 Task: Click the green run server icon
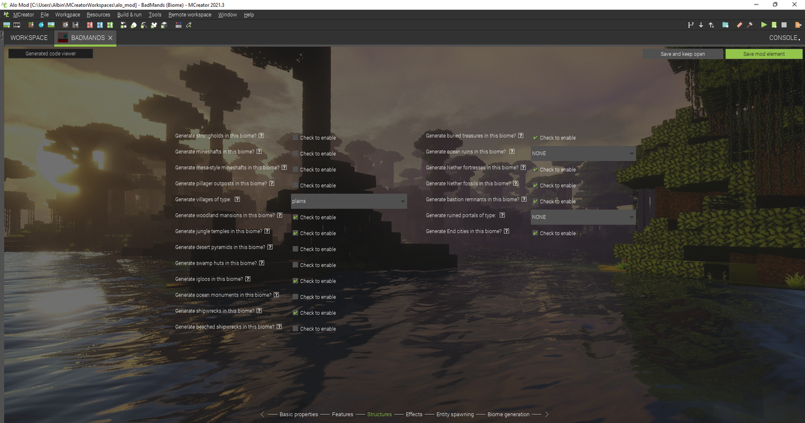point(774,25)
